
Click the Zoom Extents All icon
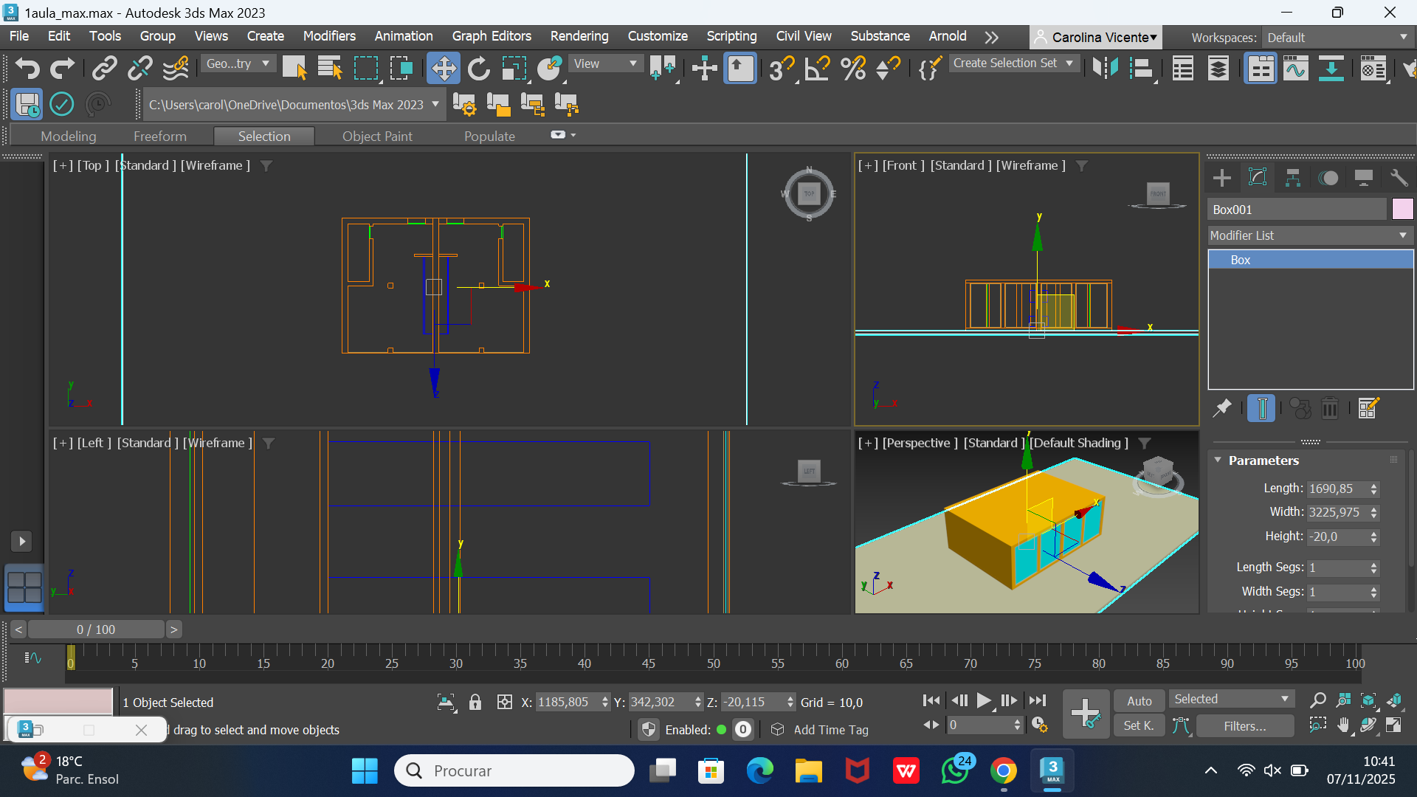[x=1394, y=700]
